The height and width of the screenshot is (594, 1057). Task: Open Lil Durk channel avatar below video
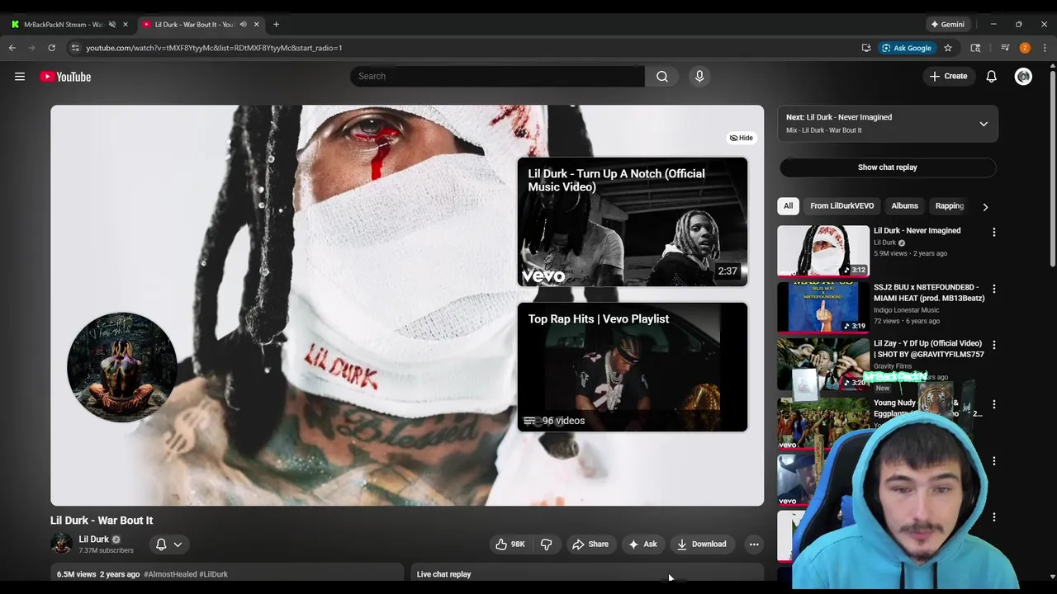(x=61, y=544)
